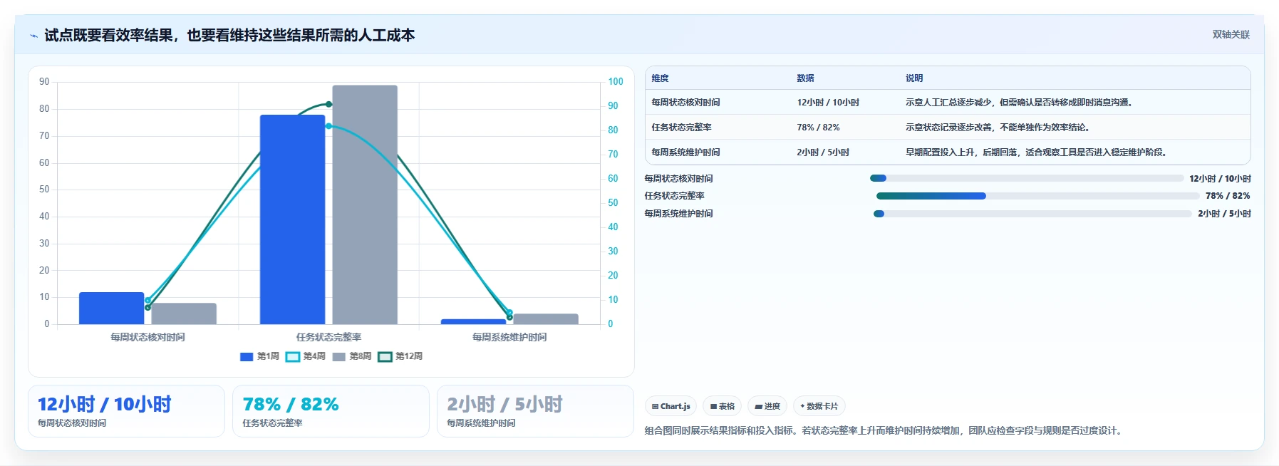
Task: Click the 说明 column header
Action: click(x=914, y=78)
